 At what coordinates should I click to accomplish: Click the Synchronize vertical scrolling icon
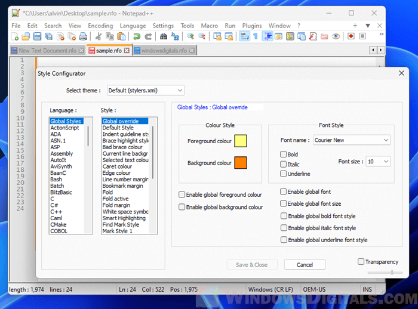tap(217, 36)
